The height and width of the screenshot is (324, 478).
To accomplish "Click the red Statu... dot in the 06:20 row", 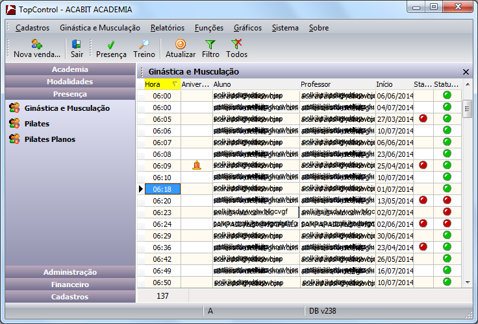I will point(447,200).
